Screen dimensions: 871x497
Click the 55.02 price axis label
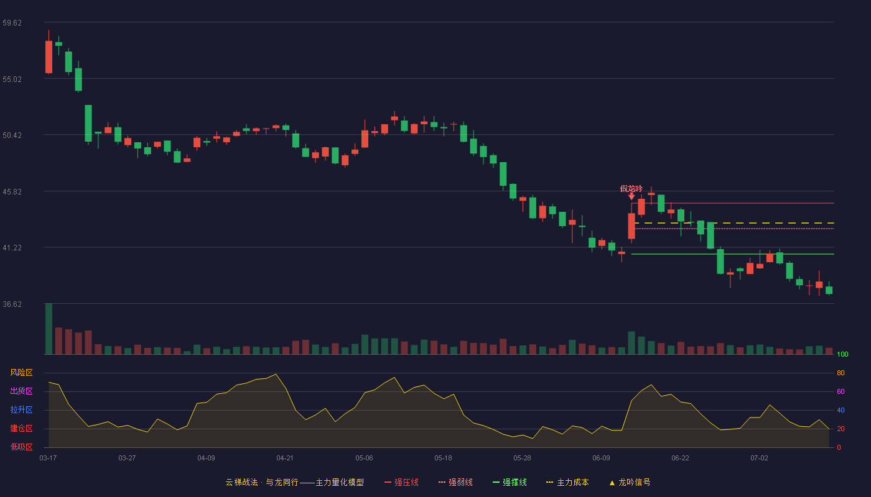[12, 79]
